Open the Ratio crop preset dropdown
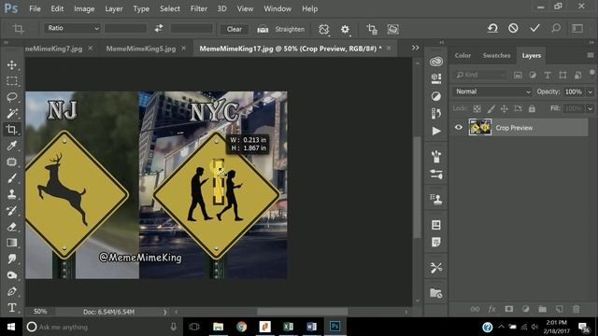 pos(73,28)
